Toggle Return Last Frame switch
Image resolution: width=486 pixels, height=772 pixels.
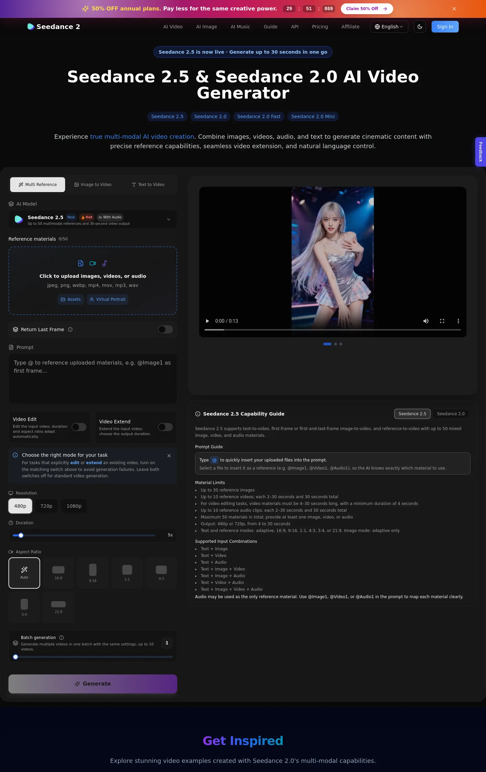(x=165, y=329)
